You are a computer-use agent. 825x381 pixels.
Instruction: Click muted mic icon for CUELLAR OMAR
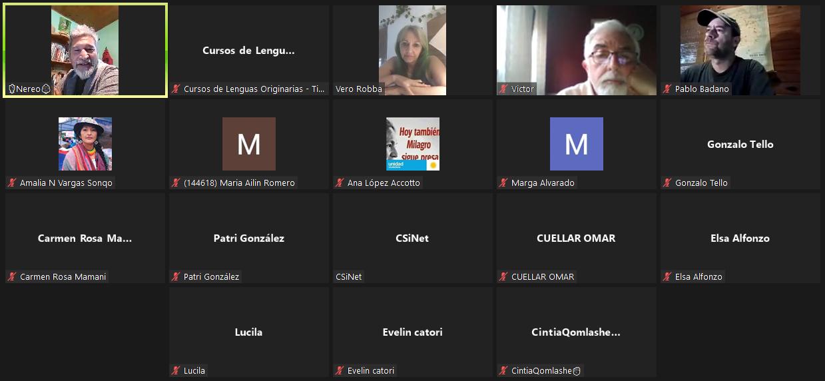point(503,277)
